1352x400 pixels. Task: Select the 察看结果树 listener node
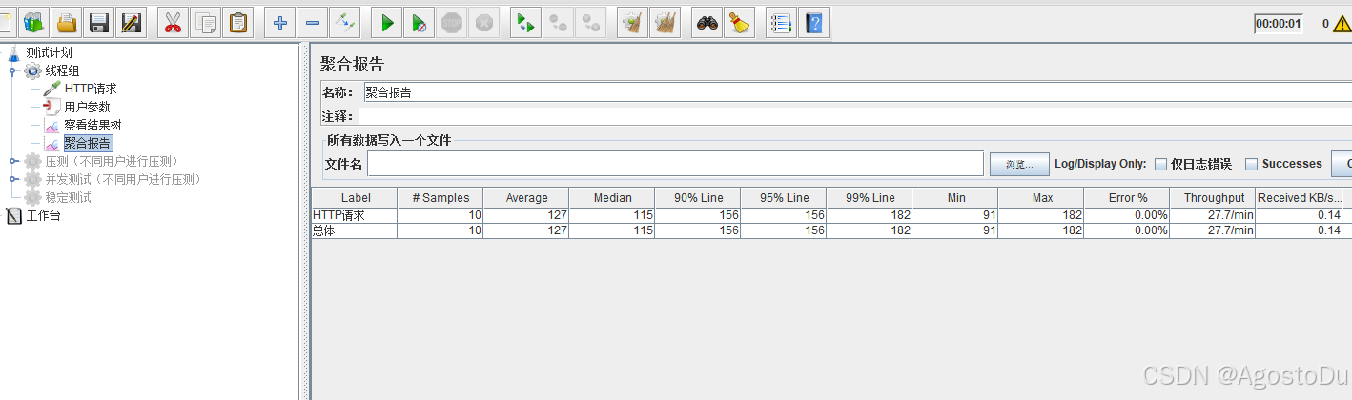tap(92, 125)
